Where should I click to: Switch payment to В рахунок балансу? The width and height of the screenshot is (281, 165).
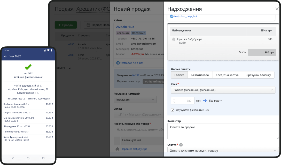[x=258, y=75]
